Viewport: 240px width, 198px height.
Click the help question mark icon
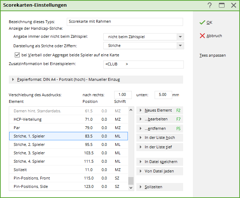(x=210, y=5)
